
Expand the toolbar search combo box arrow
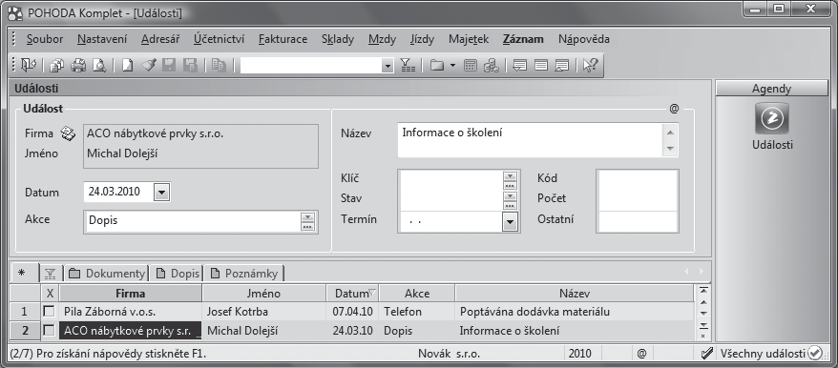tap(388, 66)
